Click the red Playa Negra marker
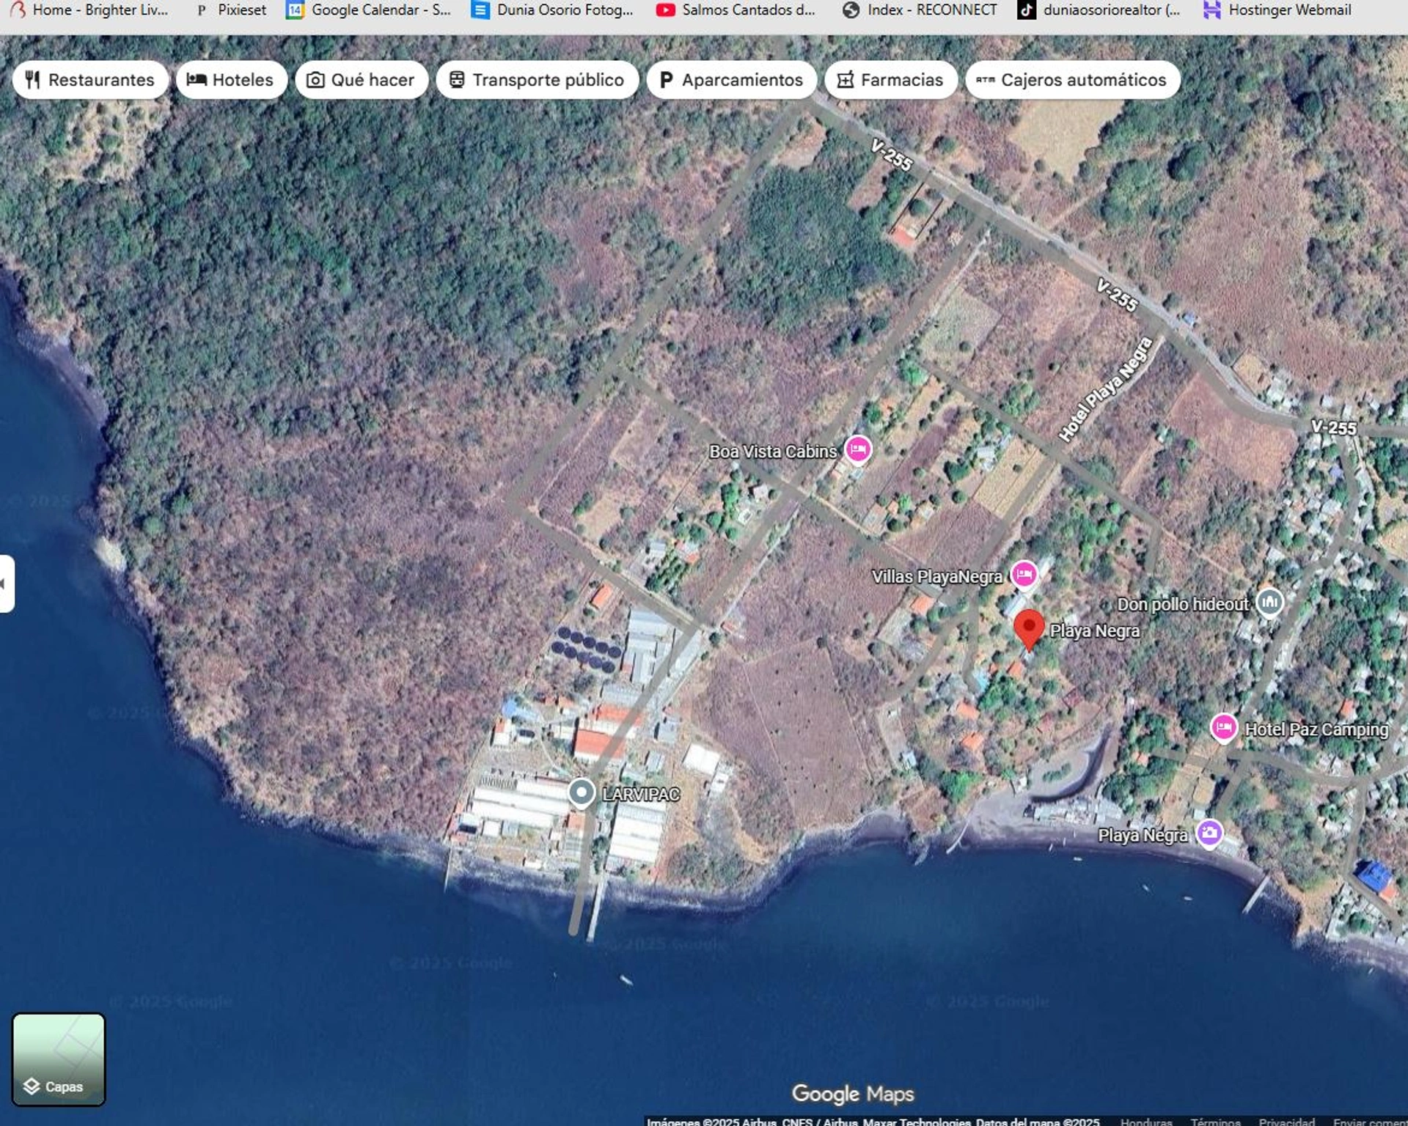The width and height of the screenshot is (1408, 1126). [1029, 628]
